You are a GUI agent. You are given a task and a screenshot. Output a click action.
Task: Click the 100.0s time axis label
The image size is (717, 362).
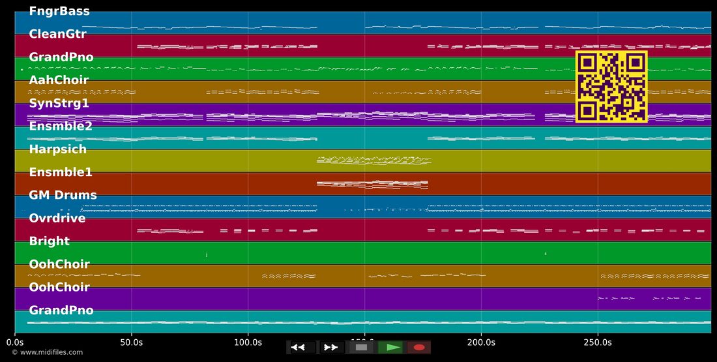pos(248,342)
